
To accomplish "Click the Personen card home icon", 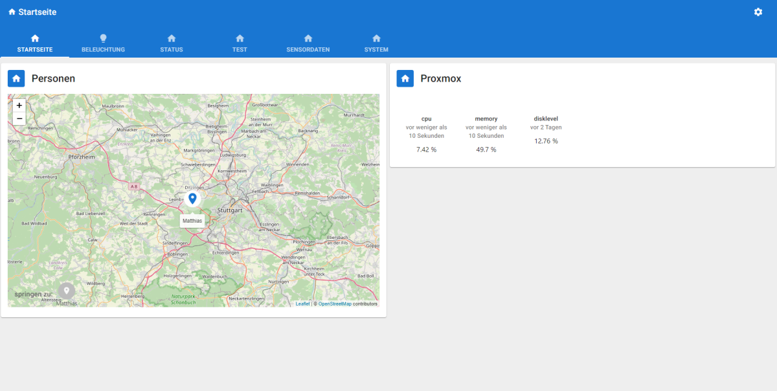I will pyautogui.click(x=16, y=78).
